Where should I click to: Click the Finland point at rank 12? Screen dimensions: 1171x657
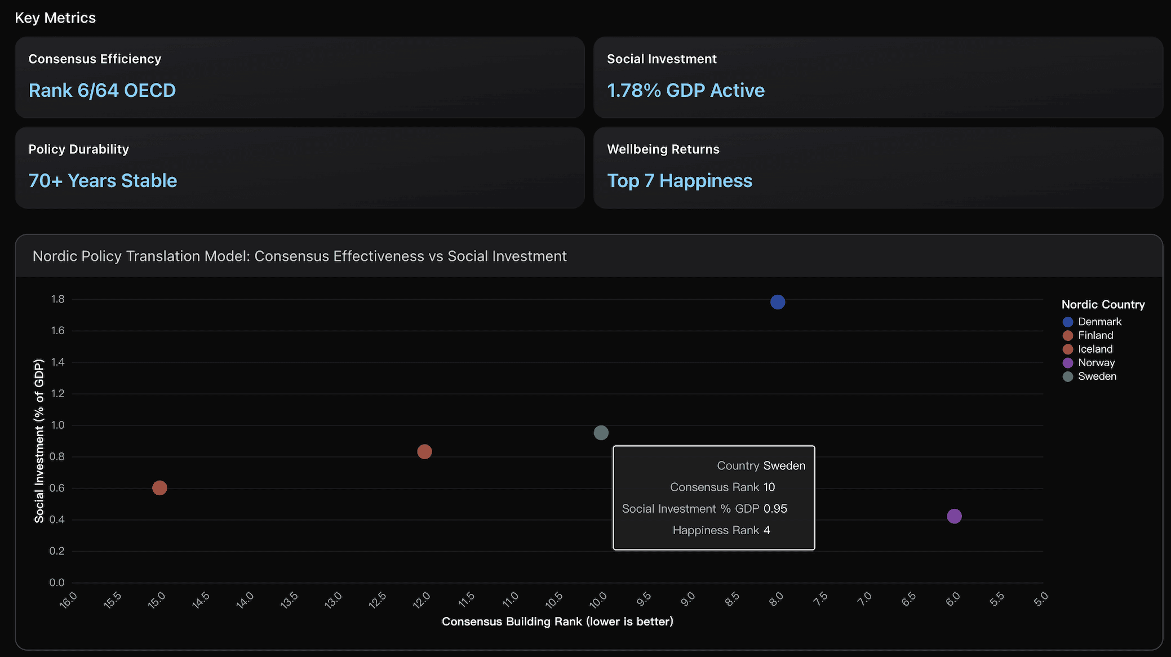tap(424, 452)
